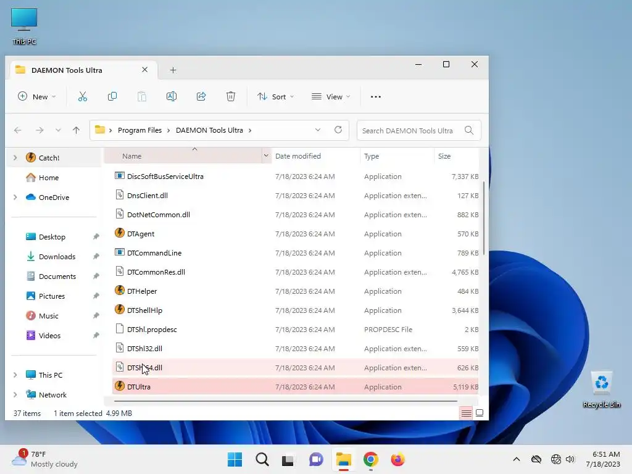Open the Teams Chat taskbar icon
Screen dimensions: 632x474
[x=317, y=459]
